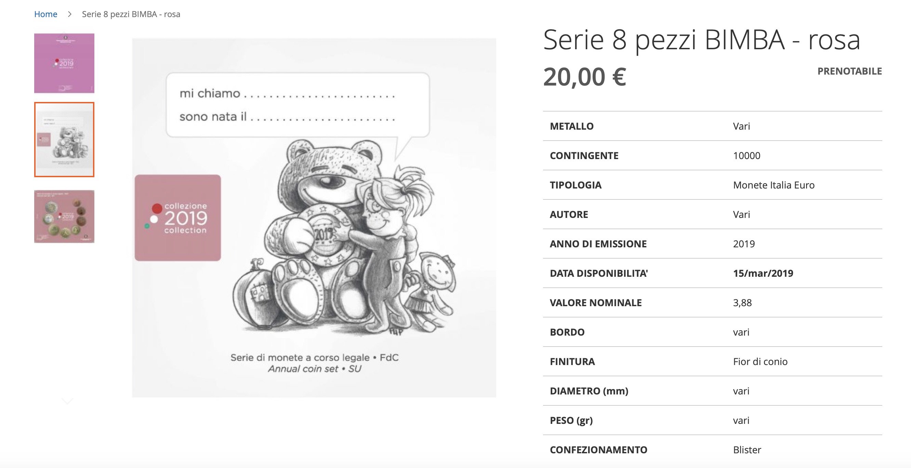Screen dimensions: 911x468
Task: Click the 'mi chiamo' speech bubble
Action: tap(298, 105)
